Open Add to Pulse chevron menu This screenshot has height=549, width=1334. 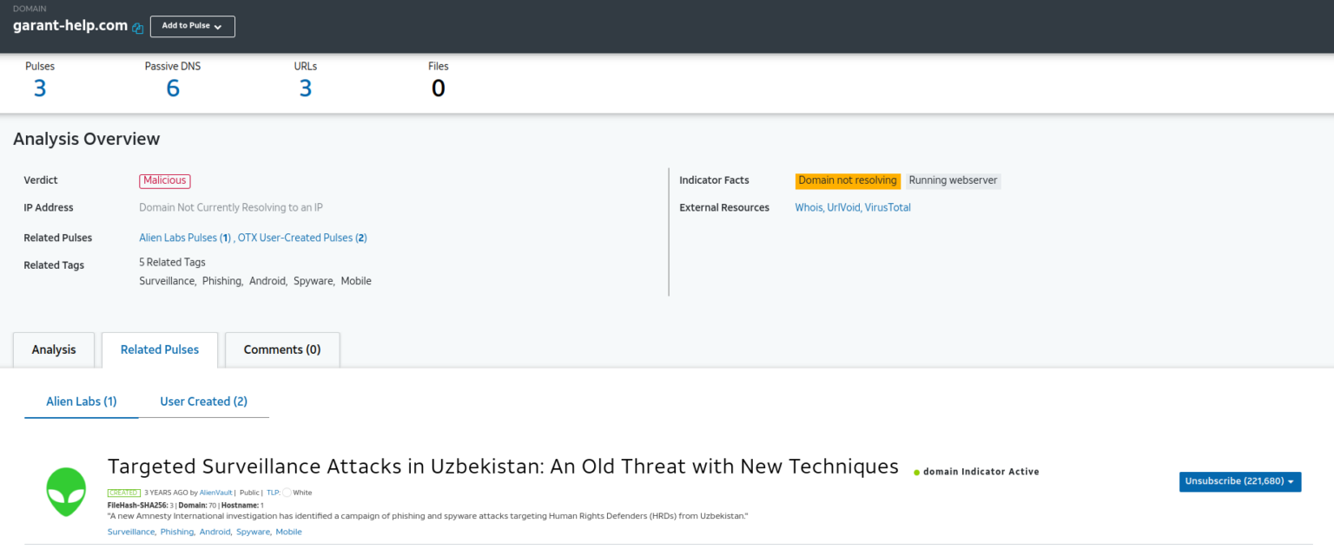220,26
